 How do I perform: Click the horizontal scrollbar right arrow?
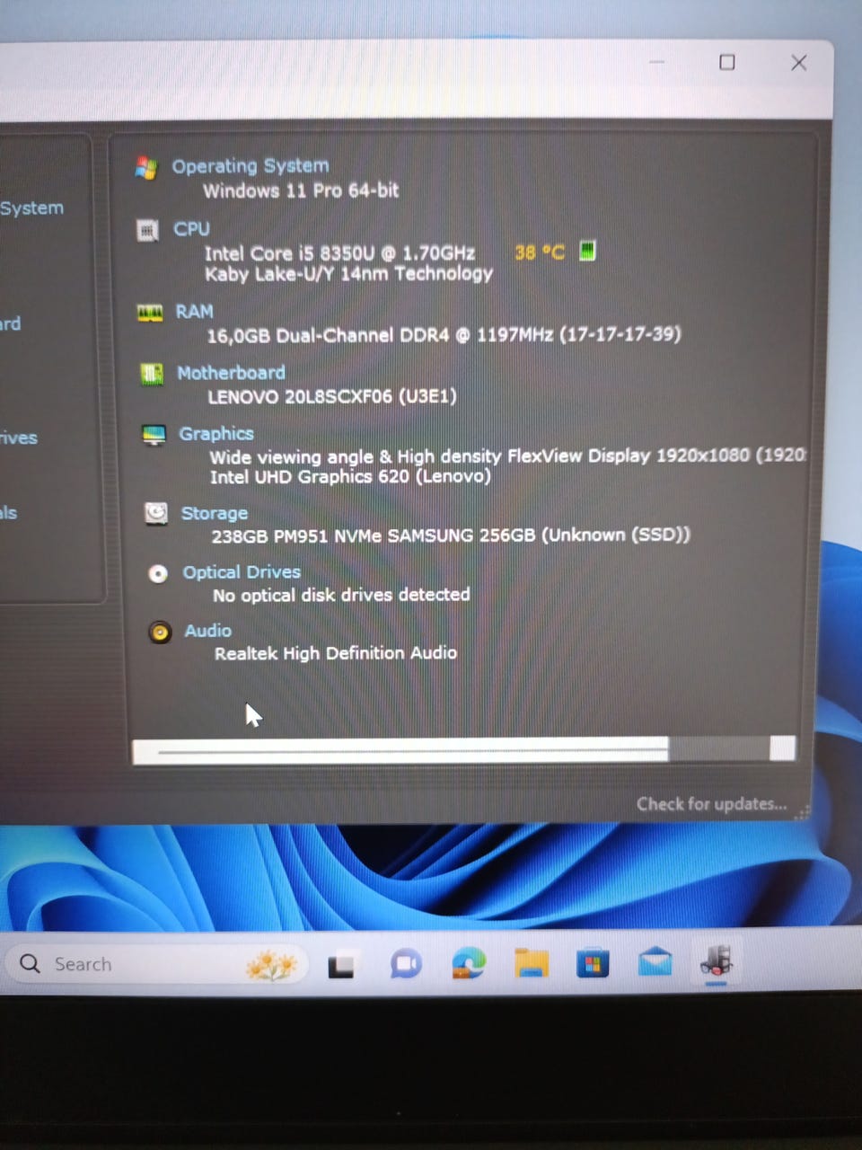[782, 749]
